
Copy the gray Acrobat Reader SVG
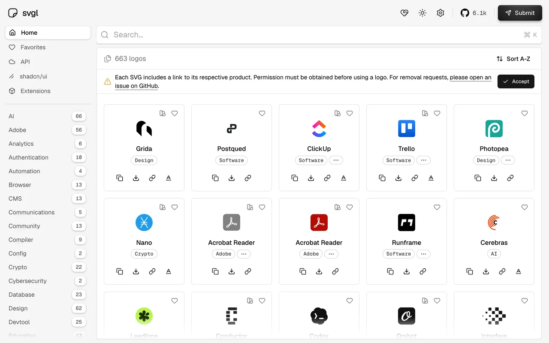215,271
